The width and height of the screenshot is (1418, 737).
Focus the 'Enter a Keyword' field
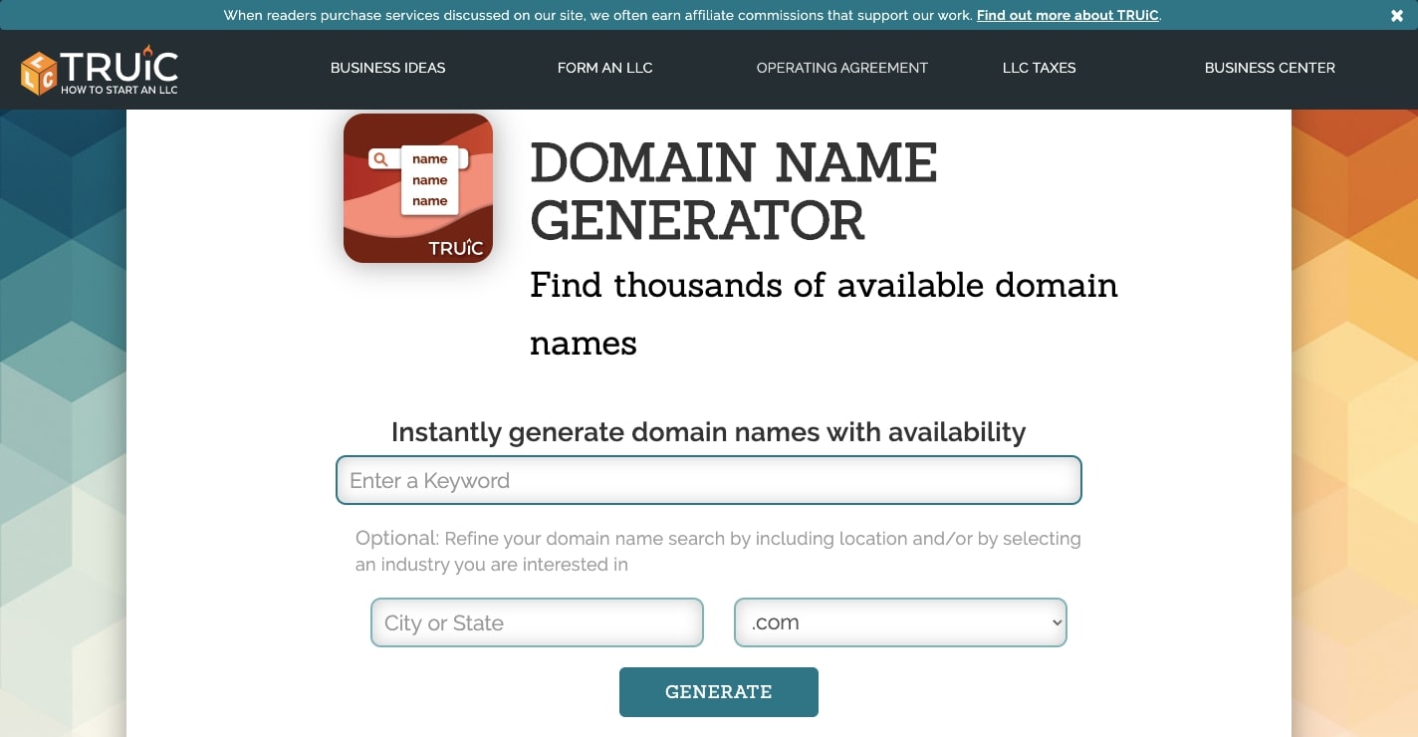pyautogui.click(x=708, y=480)
